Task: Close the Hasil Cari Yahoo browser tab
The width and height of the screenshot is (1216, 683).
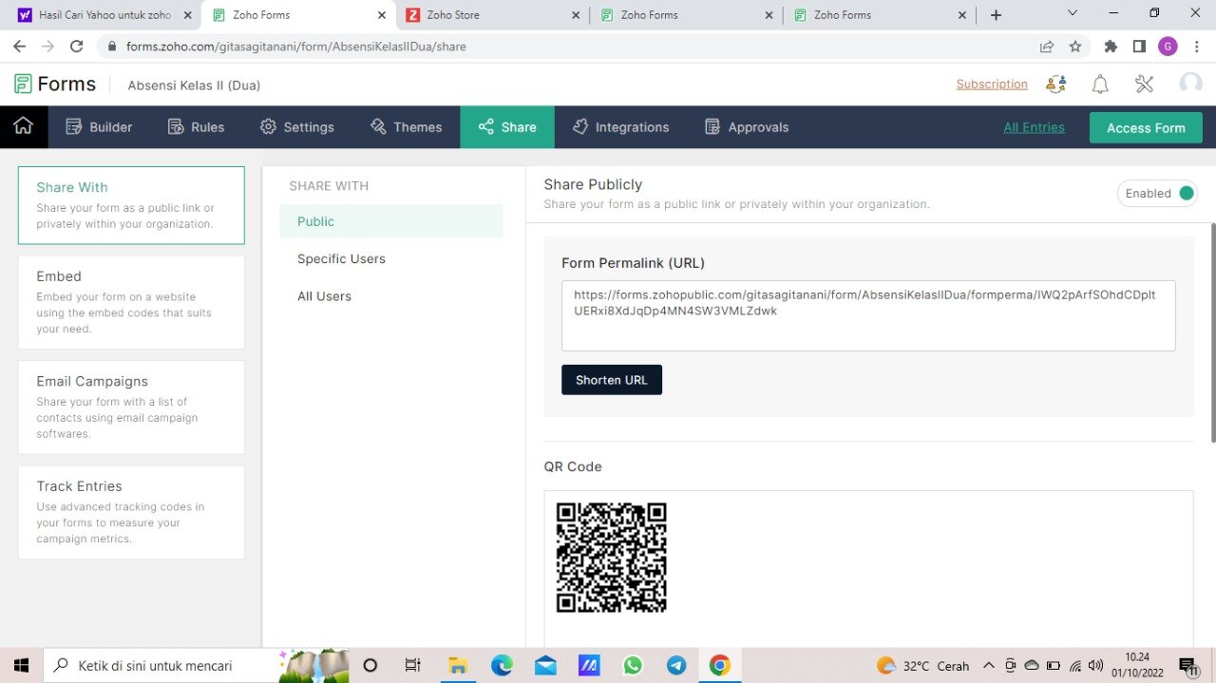Action: tap(187, 15)
